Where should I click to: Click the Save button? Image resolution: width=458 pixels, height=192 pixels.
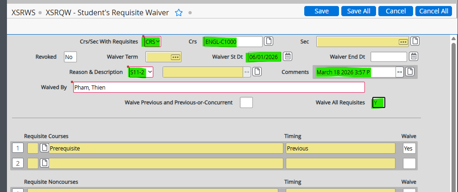(x=321, y=11)
